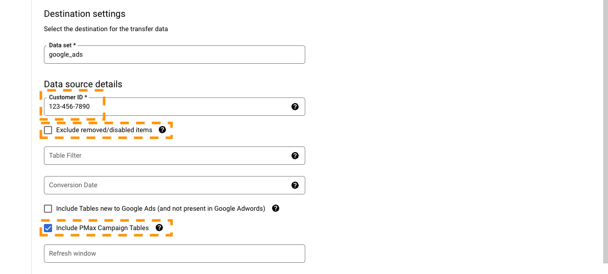The height and width of the screenshot is (274, 608).
Task: Click the 'Include PMax Campaign Tables' label text
Action: (x=103, y=228)
